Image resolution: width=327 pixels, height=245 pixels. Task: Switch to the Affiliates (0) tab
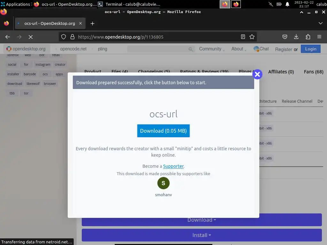(281, 72)
